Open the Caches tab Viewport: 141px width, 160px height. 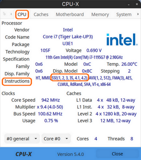click(x=41, y=14)
